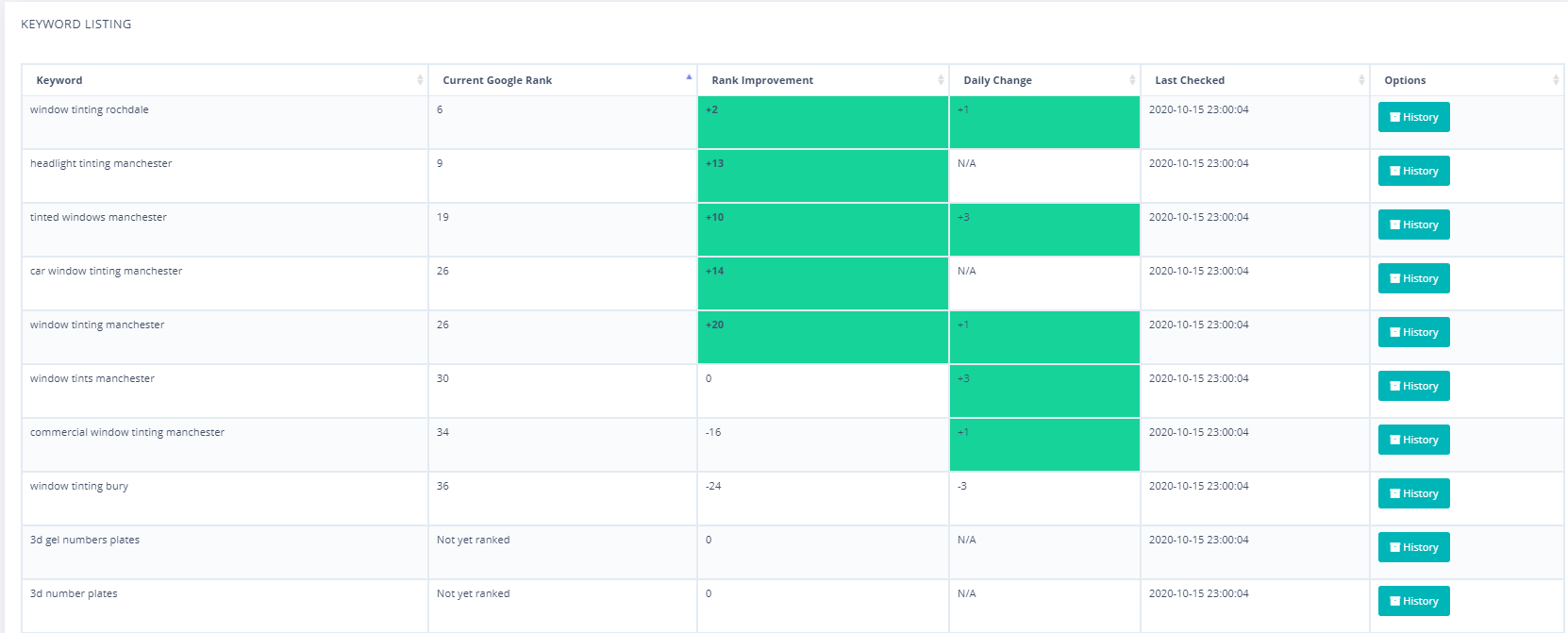
Task: Click rank 34 for commercial window tinting
Action: [x=442, y=432]
